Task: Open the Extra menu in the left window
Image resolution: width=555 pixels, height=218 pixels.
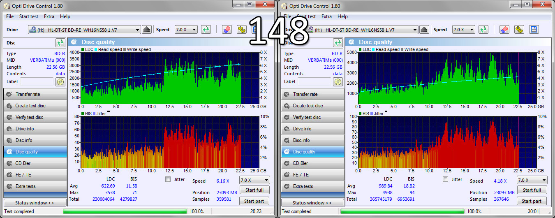Action: pos(49,16)
